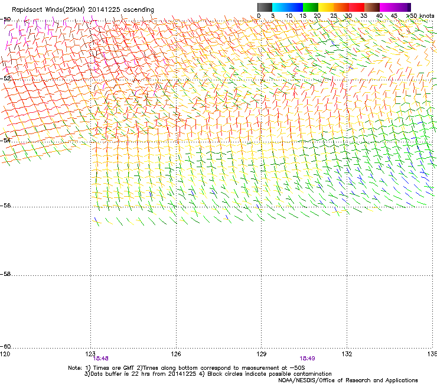
Task: Click the title 'Rapidsact Winds(25KM) 20141225 ascending'
Action: [83, 10]
